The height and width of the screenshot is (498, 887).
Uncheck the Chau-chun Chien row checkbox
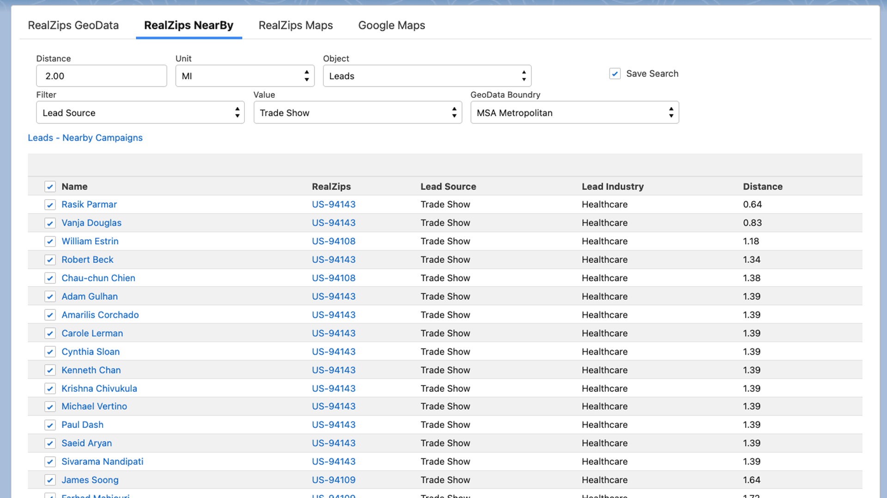pos(50,279)
